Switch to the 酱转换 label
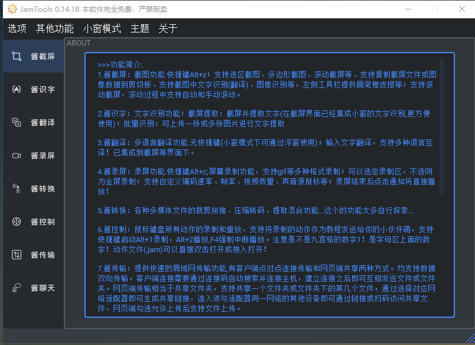Image resolution: width=475 pixels, height=345 pixels. (x=43, y=188)
